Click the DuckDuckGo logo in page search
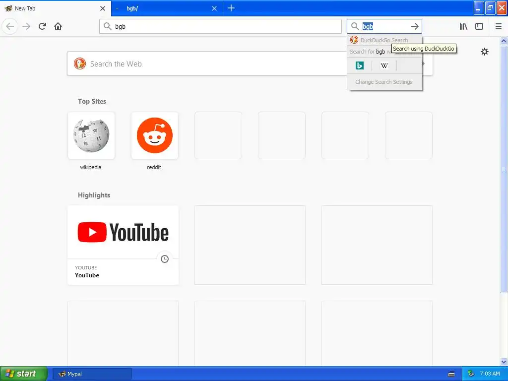Screen dimensions: 508x381 pyautogui.click(x=80, y=63)
